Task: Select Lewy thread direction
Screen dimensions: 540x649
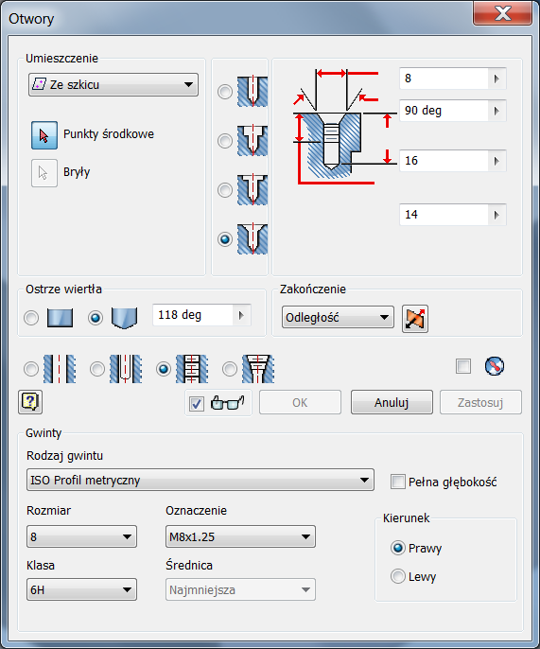Action: pos(398,576)
